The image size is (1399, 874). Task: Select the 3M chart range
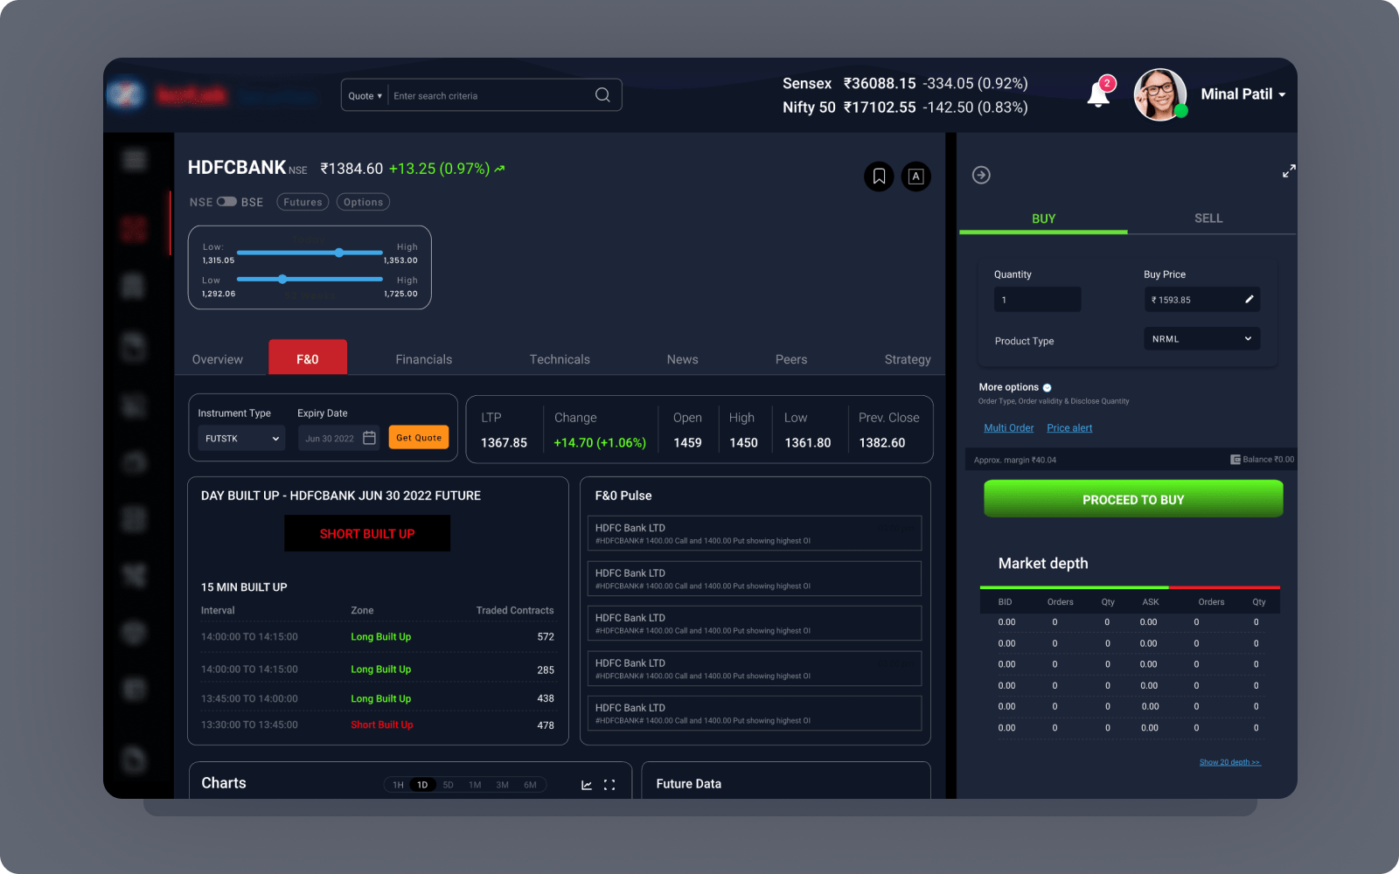(x=502, y=785)
